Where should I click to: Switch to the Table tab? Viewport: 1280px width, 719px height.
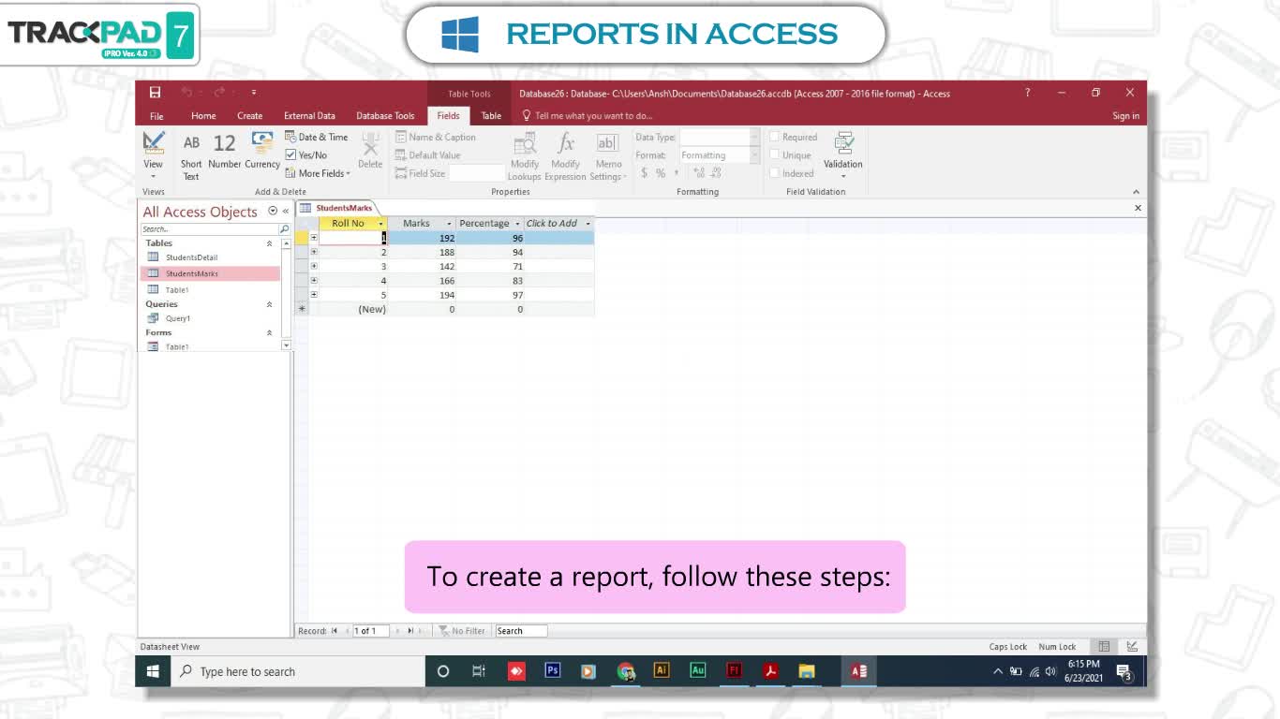pos(491,116)
